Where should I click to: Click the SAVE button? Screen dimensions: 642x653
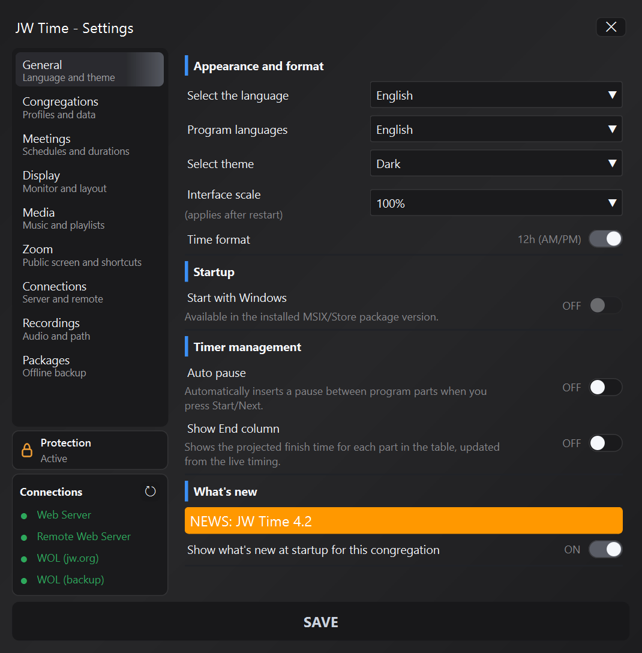320,621
